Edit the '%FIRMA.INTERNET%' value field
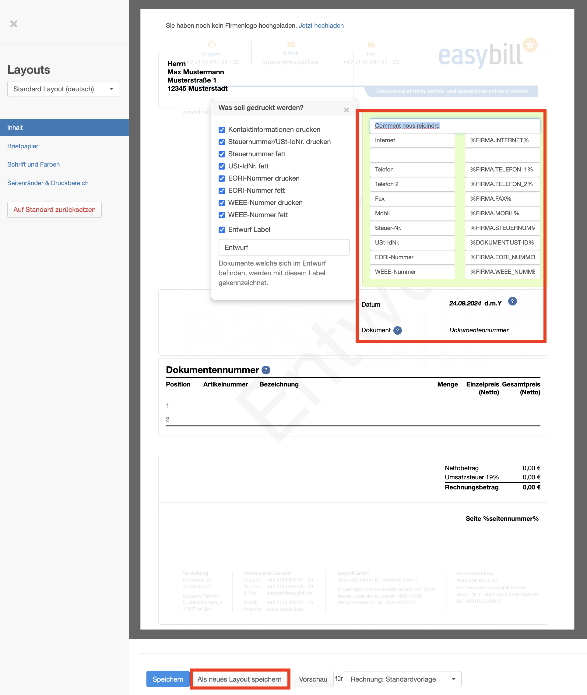Image resolution: width=587 pixels, height=695 pixels. pyautogui.click(x=502, y=140)
